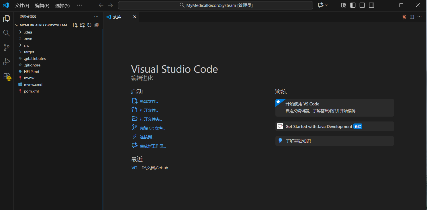Expand the .idea folder
Screen dimensions: 427x210
28,32
